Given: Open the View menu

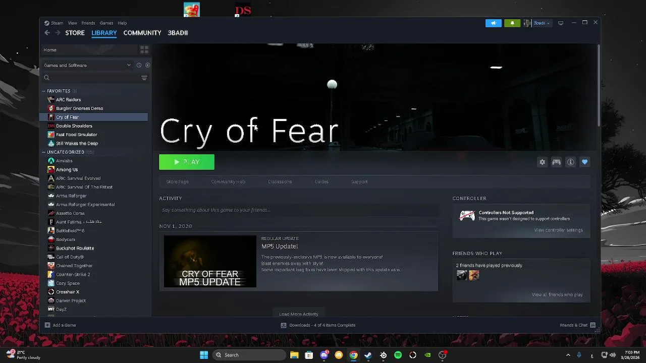Looking at the screenshot, I should click(73, 23).
